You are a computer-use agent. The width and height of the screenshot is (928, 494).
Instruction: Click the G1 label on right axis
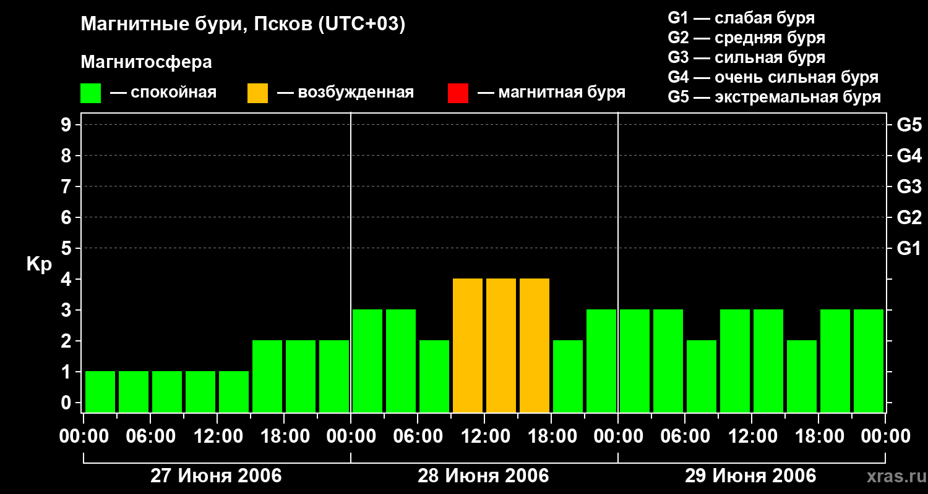click(909, 248)
